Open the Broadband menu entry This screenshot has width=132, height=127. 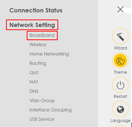pos(42,35)
